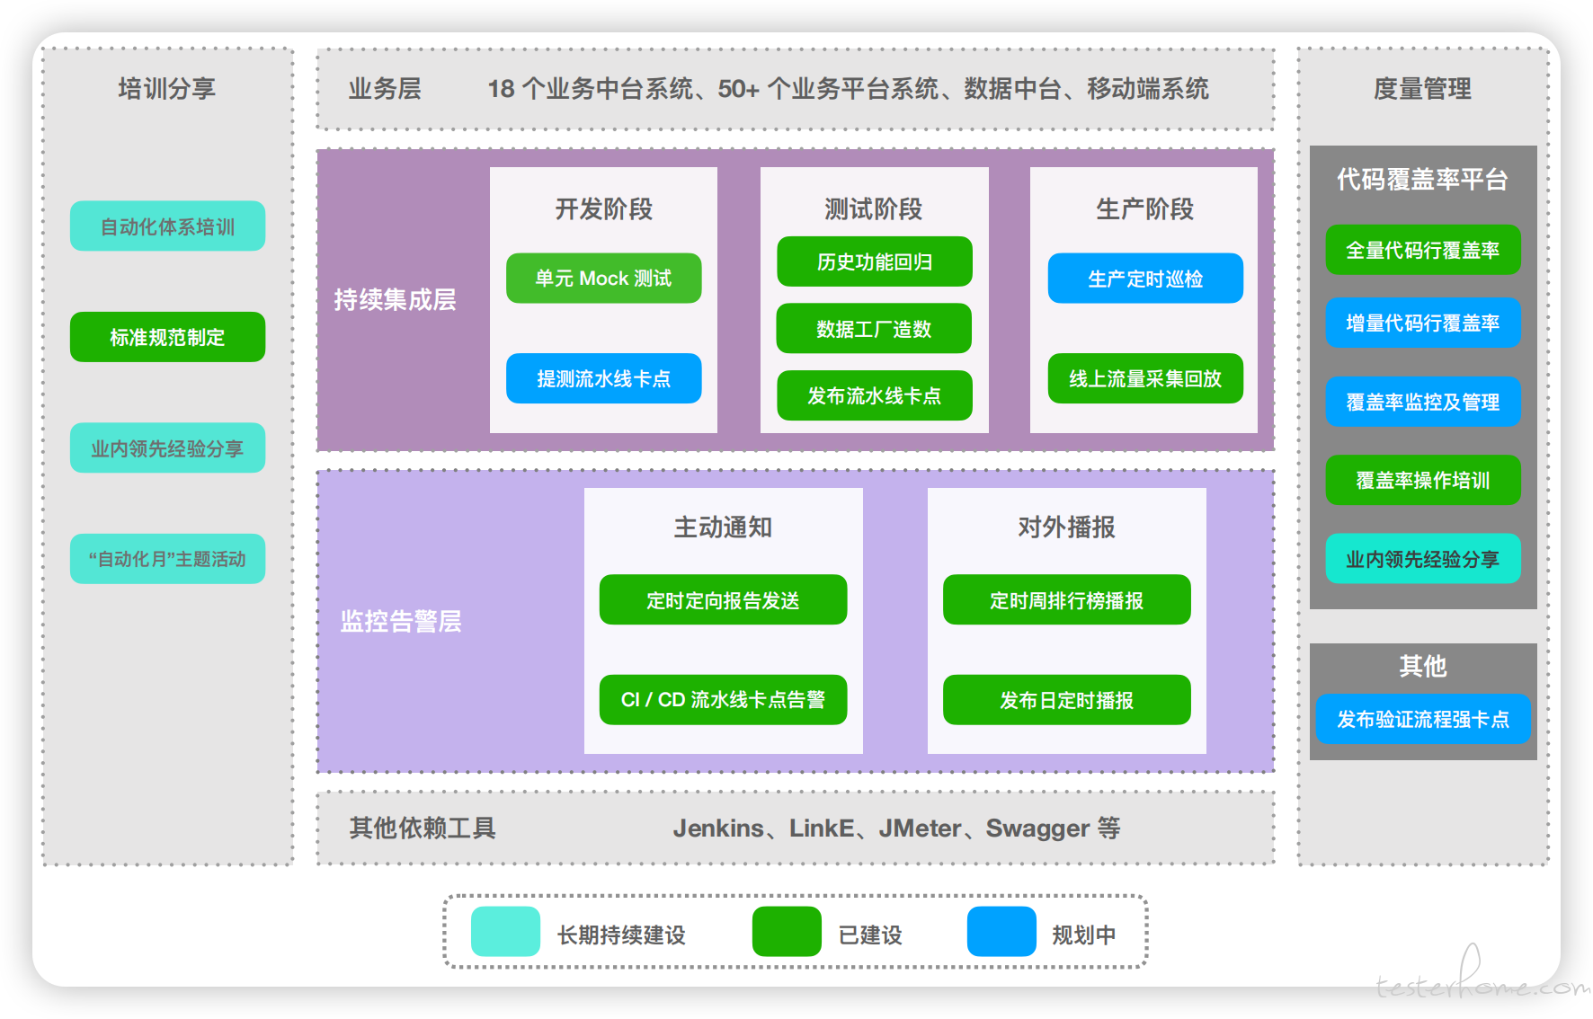The width and height of the screenshot is (1593, 1019).
Task: Click 线上流量采集回放 box
Action: click(x=1145, y=378)
